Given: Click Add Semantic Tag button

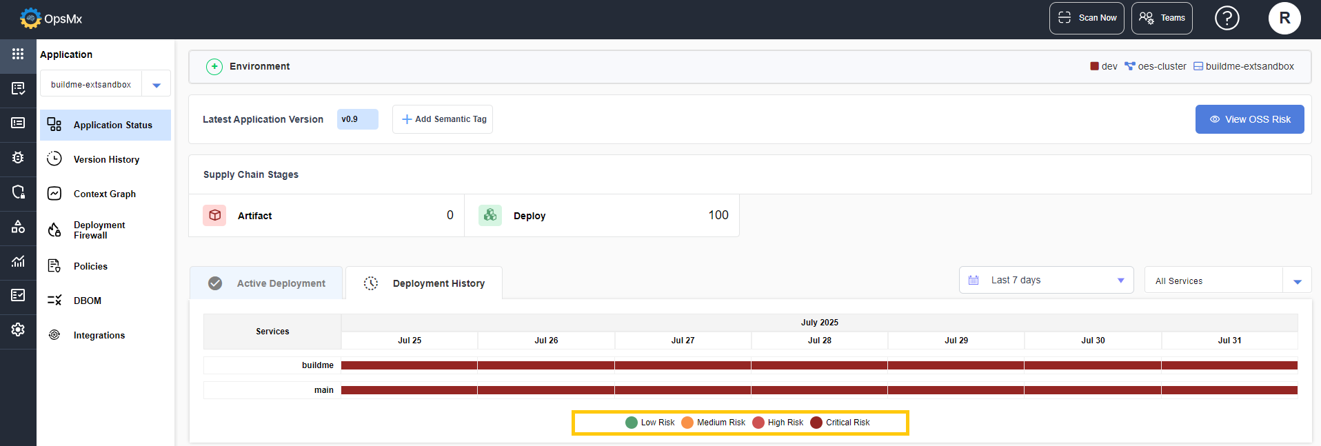Looking at the screenshot, I should (x=443, y=119).
